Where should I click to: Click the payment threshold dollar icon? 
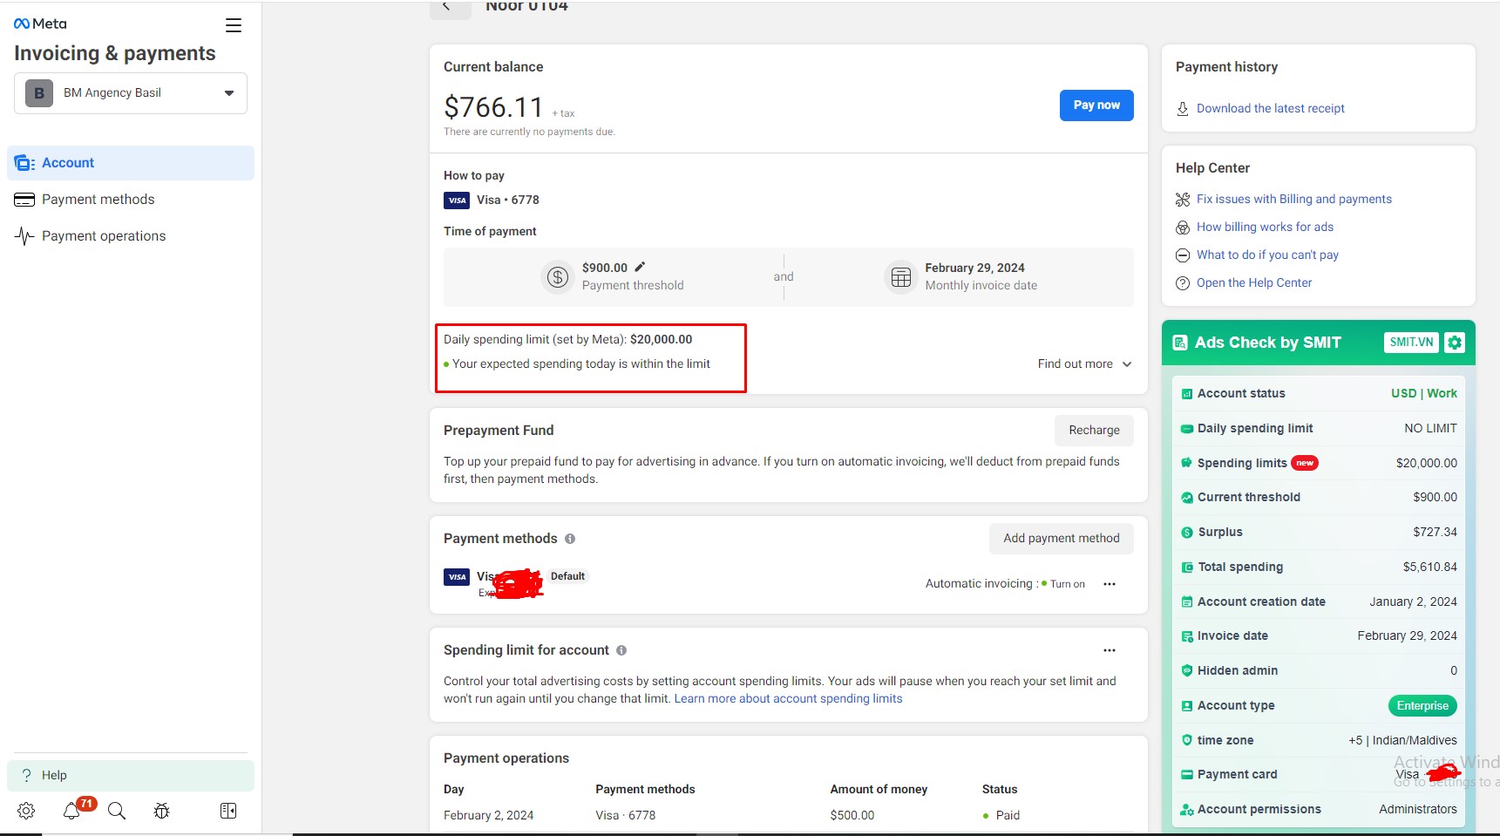pos(558,277)
